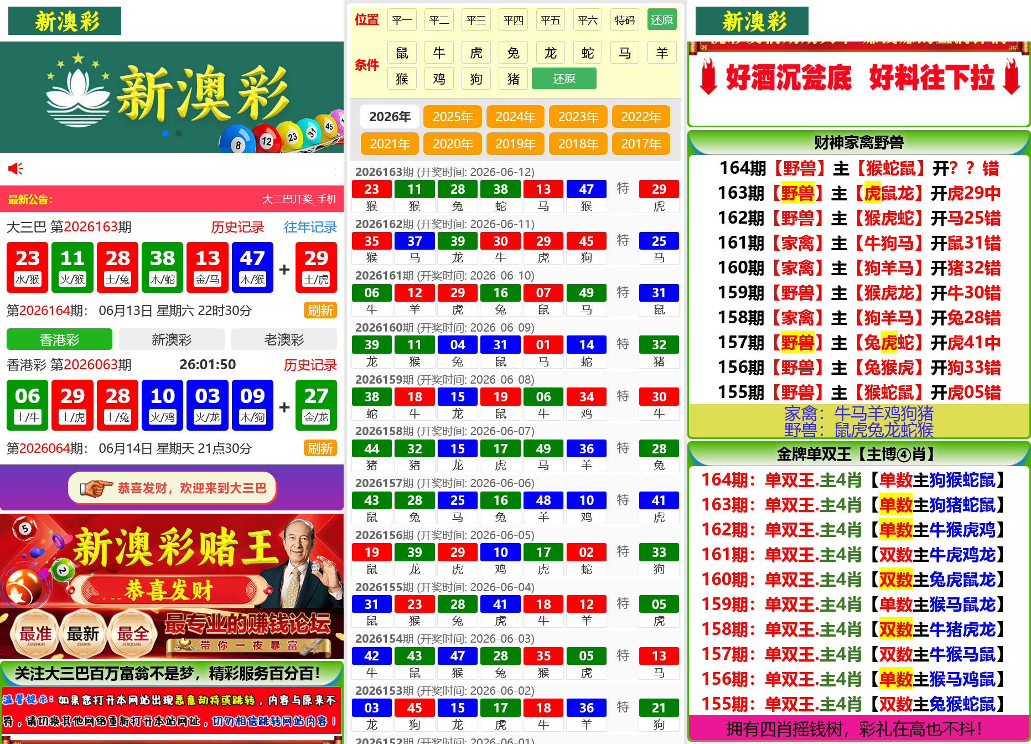Switch to the 2017年 year tab
The width and height of the screenshot is (1031, 744).
pyautogui.click(x=641, y=144)
